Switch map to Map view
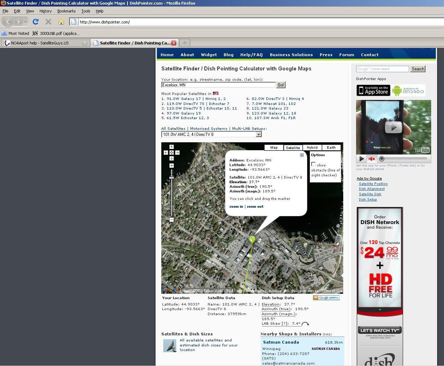Viewport: 444px width, 366px height. tap(274, 148)
